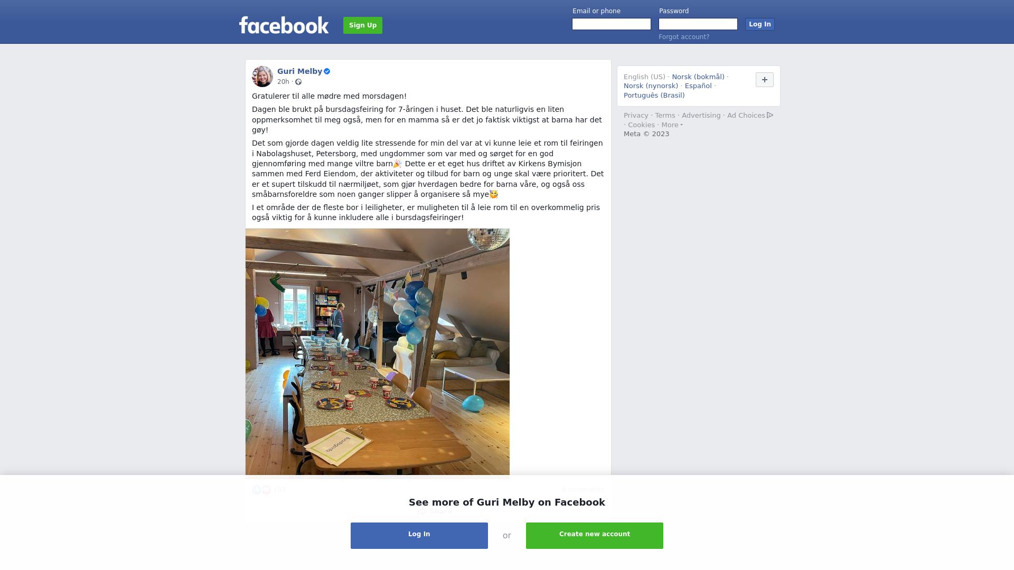Switch language to Norsk (bokmål)
1014x570 pixels.
[698, 77]
